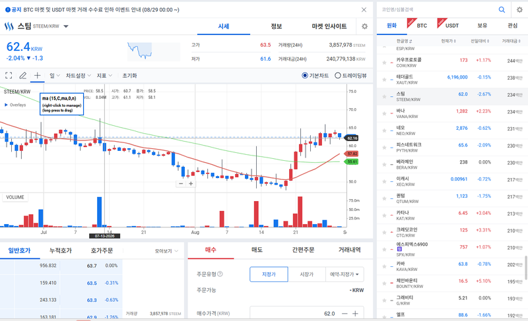Click the 주문유형 help question icon
The image size is (528, 321).
coord(220,274)
